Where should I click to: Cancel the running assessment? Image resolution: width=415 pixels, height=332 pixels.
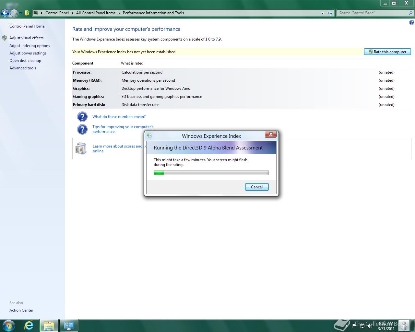pyautogui.click(x=257, y=187)
